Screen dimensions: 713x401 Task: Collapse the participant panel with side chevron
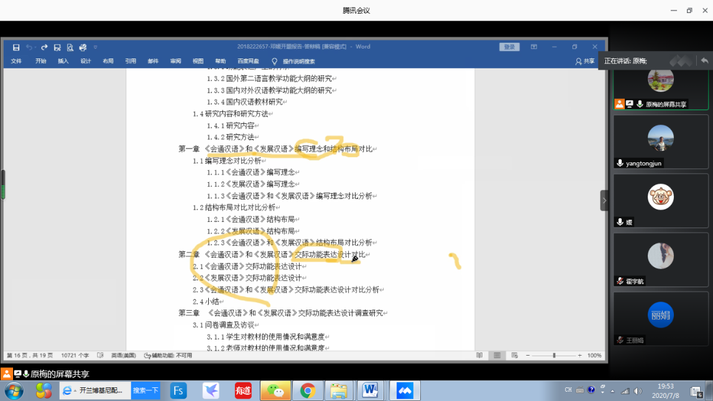click(x=604, y=200)
